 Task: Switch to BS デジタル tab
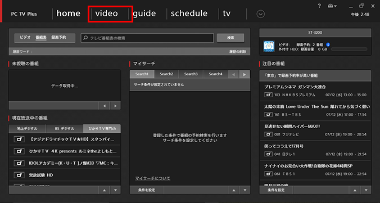click(x=64, y=129)
